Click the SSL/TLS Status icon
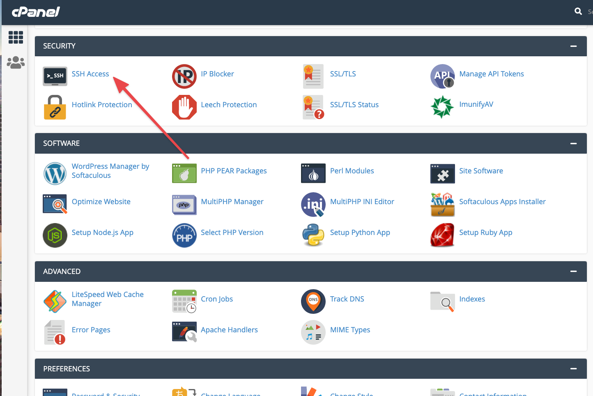Image resolution: width=593 pixels, height=396 pixels. point(313,107)
